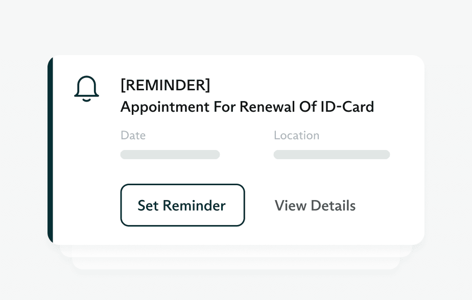Image resolution: width=472 pixels, height=300 pixels.
Task: Click the word Reminder inside the outlined button
Action: point(194,206)
